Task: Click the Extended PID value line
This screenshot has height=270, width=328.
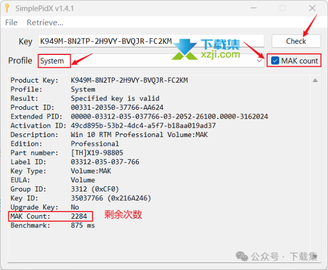Action: pyautogui.click(x=170, y=117)
